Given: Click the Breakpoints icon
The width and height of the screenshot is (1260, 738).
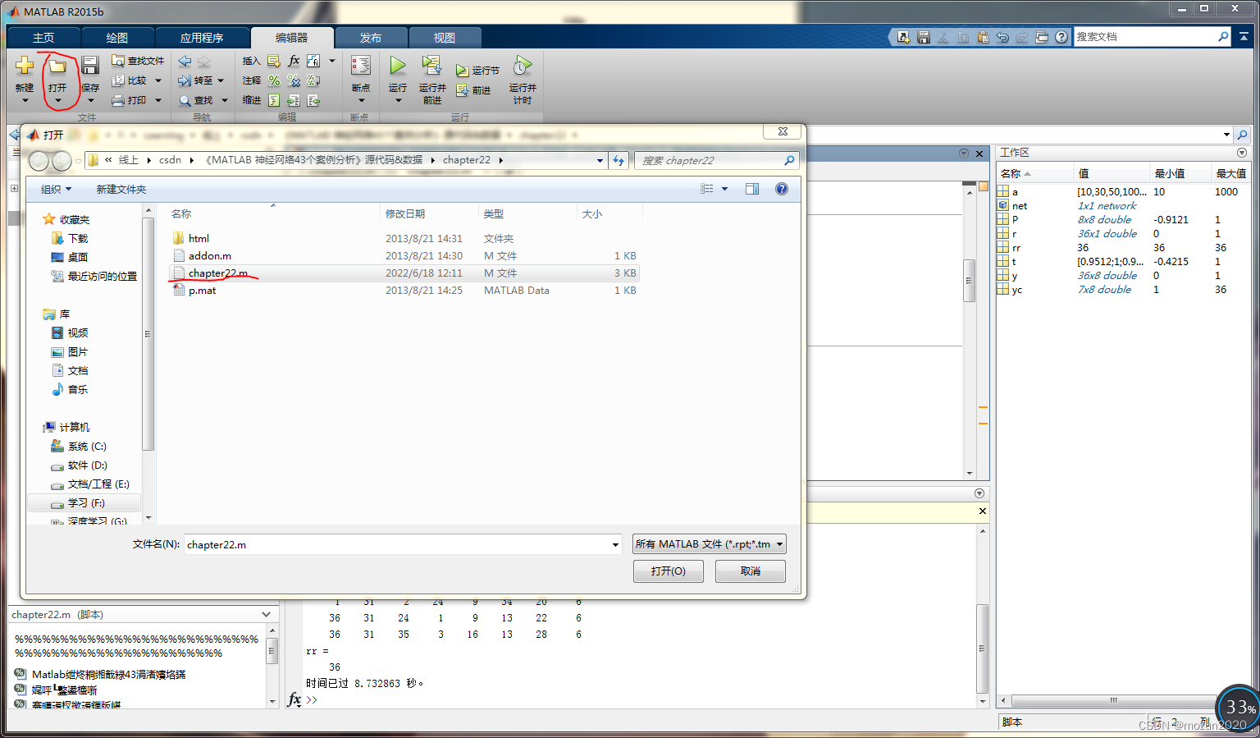Looking at the screenshot, I should (361, 66).
